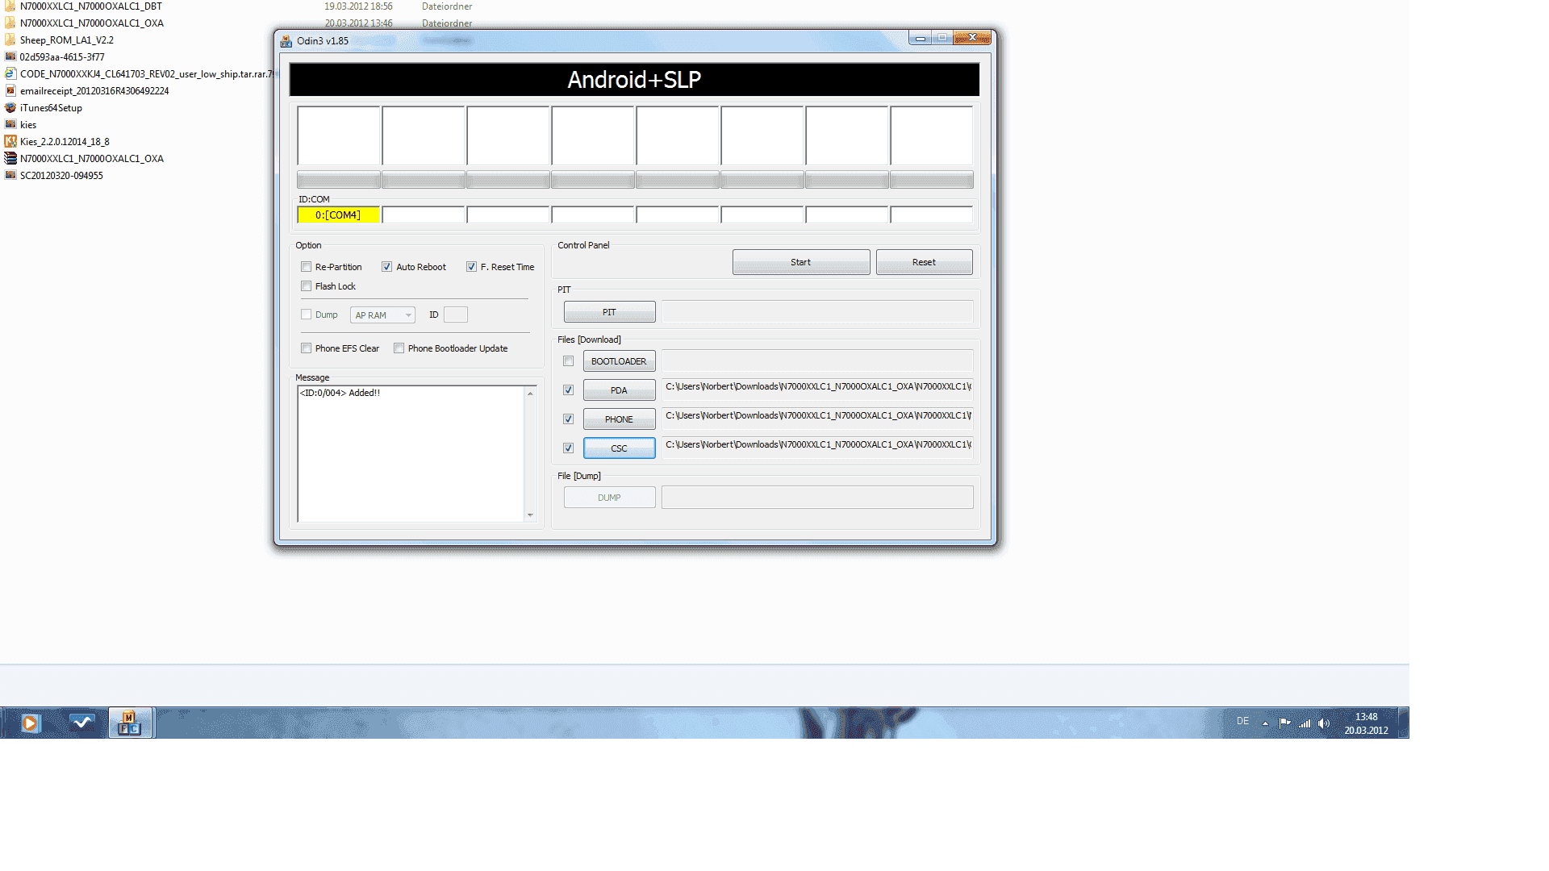Uncheck the PHONE file checkbox
This screenshot has width=1549, height=871.
click(569, 419)
